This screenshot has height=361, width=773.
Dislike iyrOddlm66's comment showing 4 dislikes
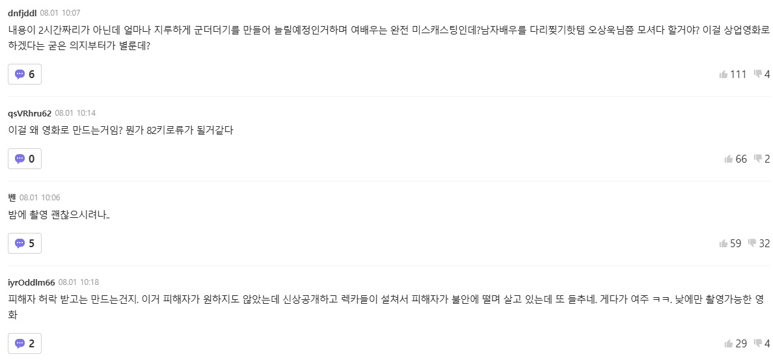tap(762, 343)
